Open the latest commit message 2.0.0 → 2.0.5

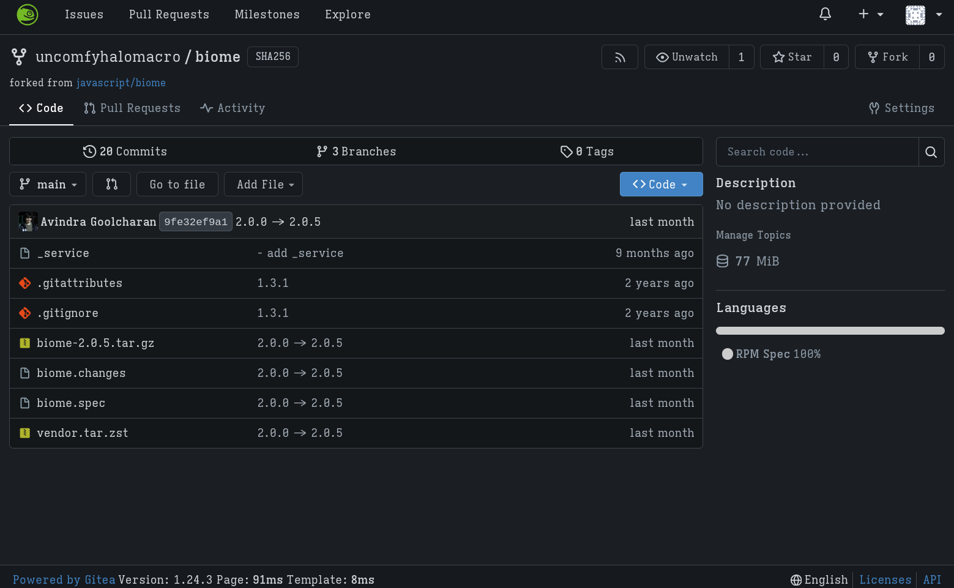point(278,222)
